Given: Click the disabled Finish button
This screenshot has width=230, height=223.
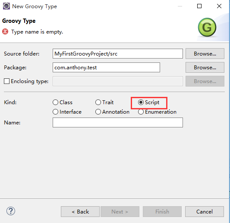Looking at the screenshot, I should pos(162,211).
